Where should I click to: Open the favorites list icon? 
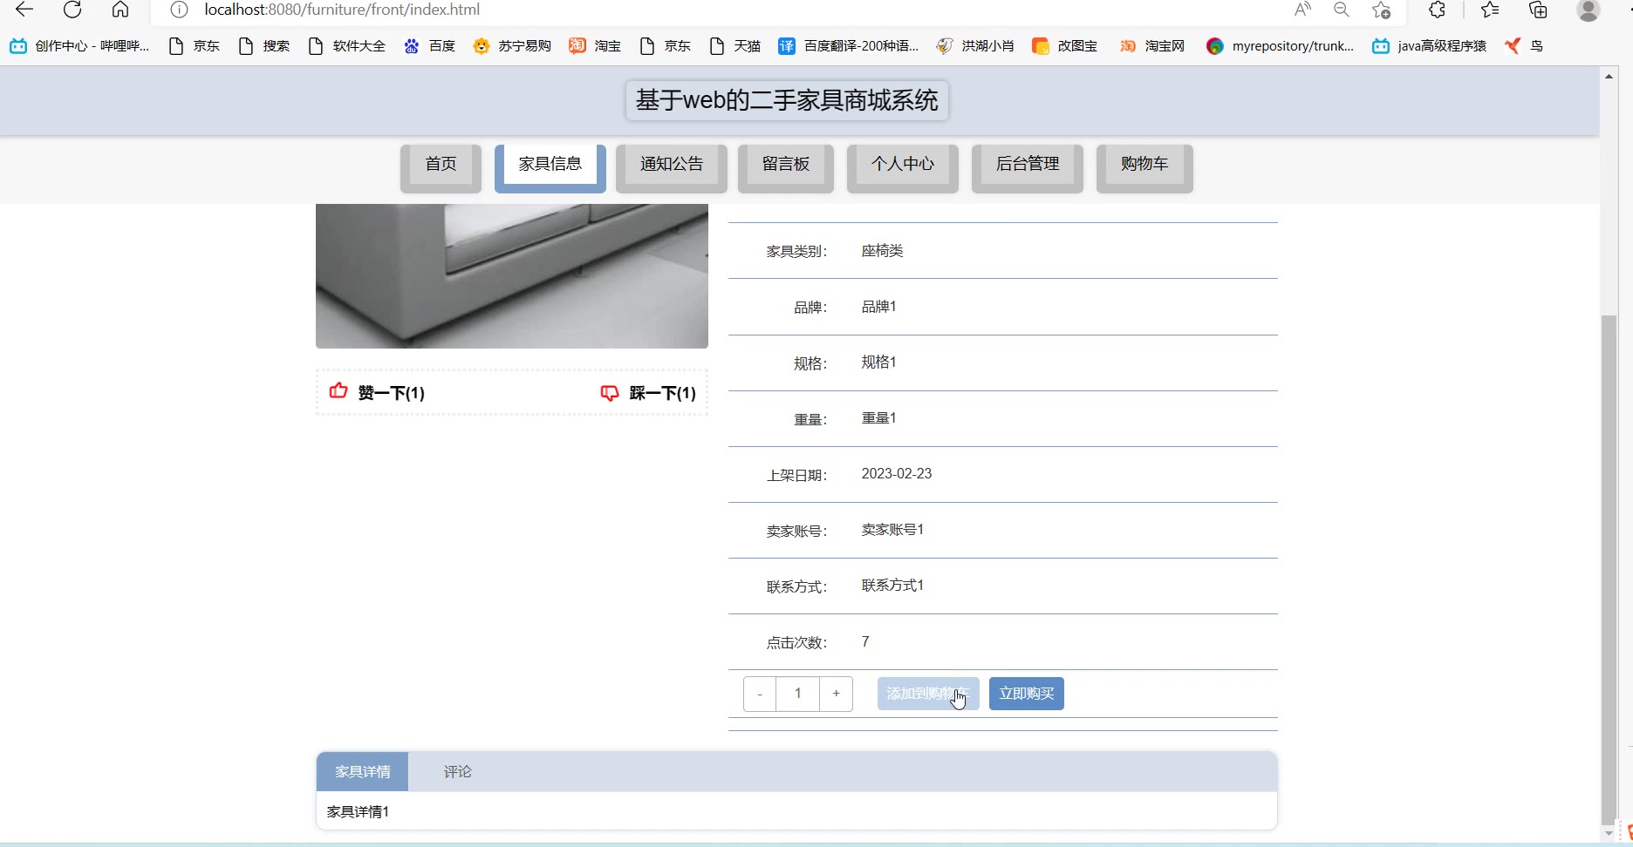click(x=1490, y=10)
